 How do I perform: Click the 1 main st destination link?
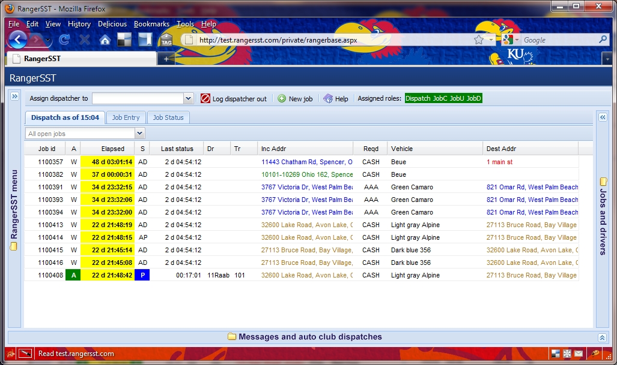500,162
